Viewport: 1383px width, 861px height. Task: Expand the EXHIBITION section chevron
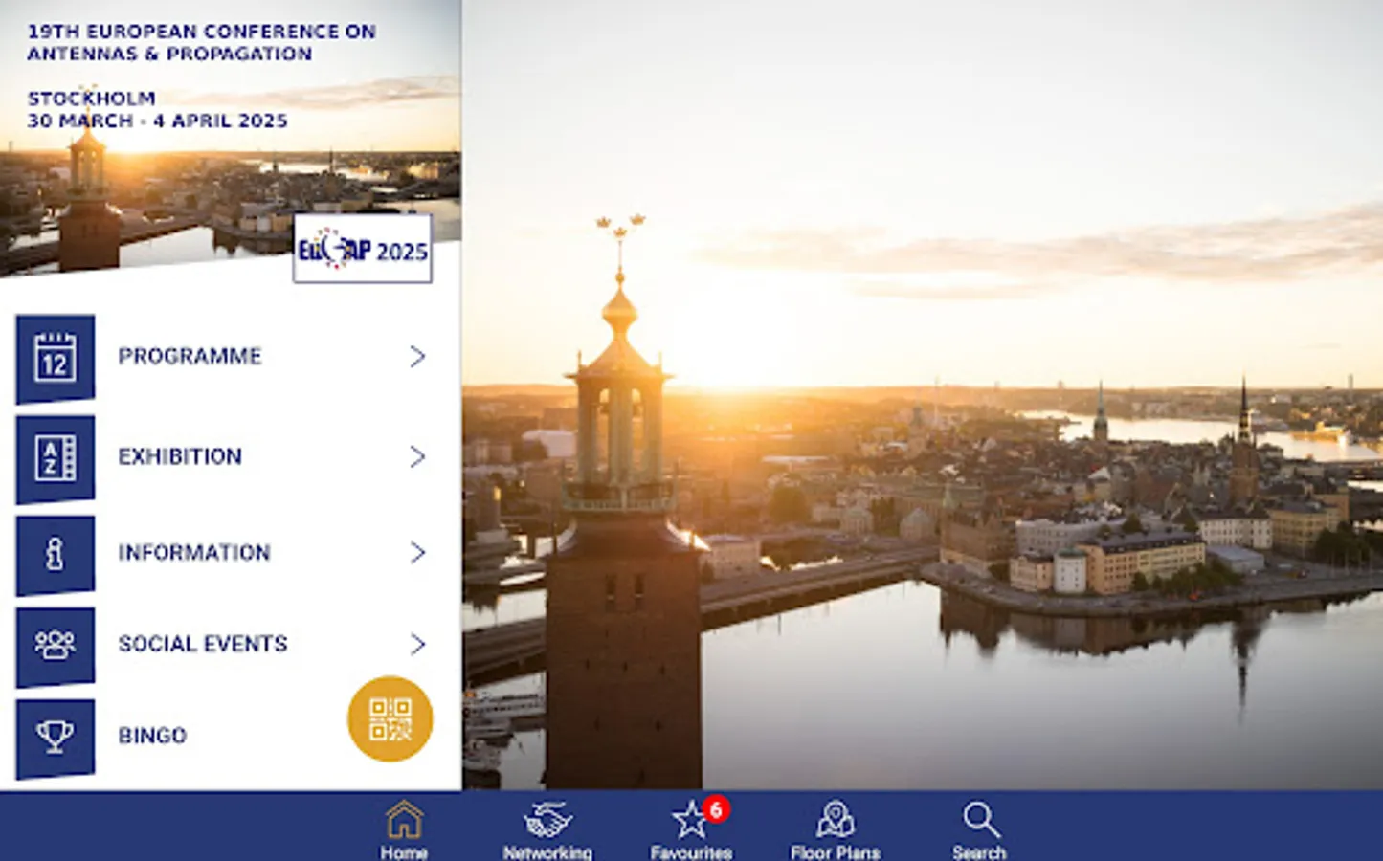click(418, 456)
